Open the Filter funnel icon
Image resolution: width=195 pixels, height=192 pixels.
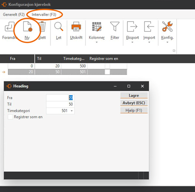point(115,26)
